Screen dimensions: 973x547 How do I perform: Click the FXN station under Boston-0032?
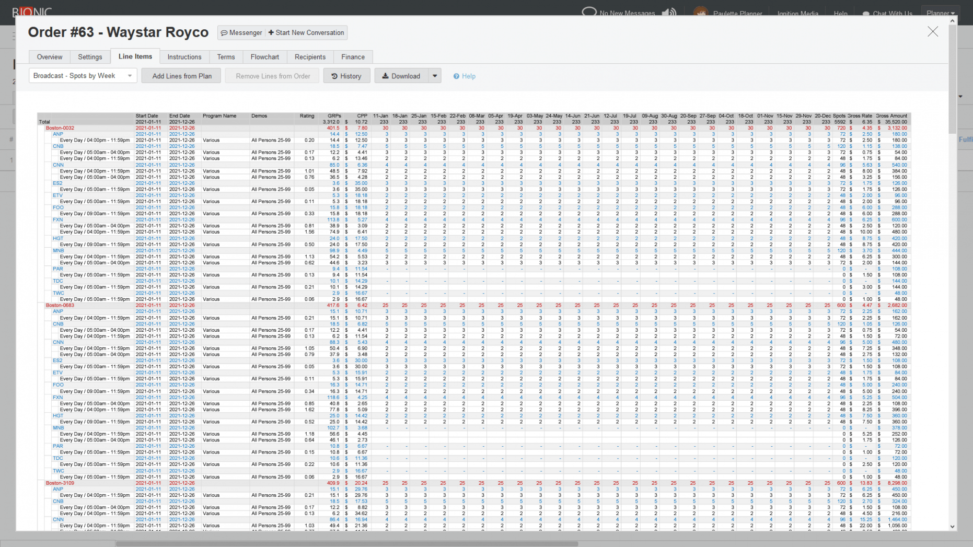(57, 220)
